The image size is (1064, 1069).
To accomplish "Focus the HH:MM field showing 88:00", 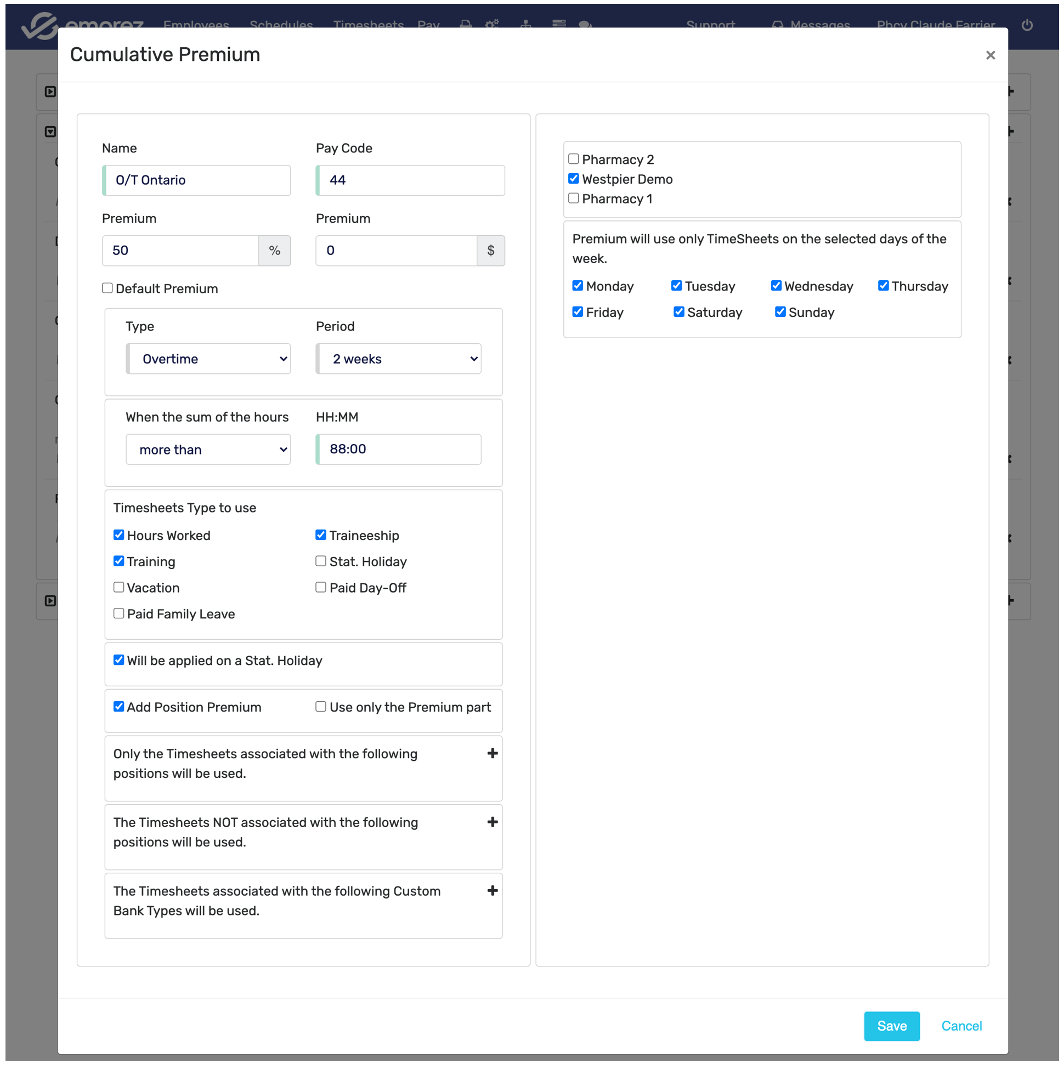I will coord(399,449).
